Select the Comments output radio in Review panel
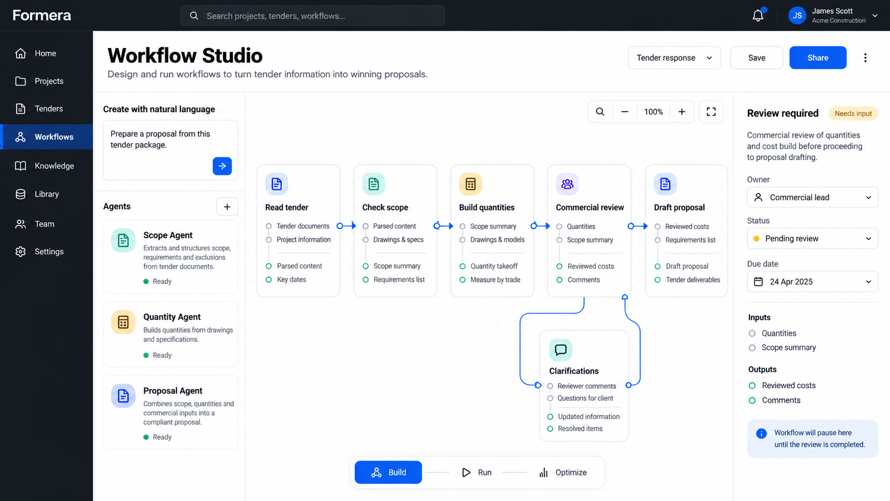The height and width of the screenshot is (501, 890). click(x=752, y=400)
